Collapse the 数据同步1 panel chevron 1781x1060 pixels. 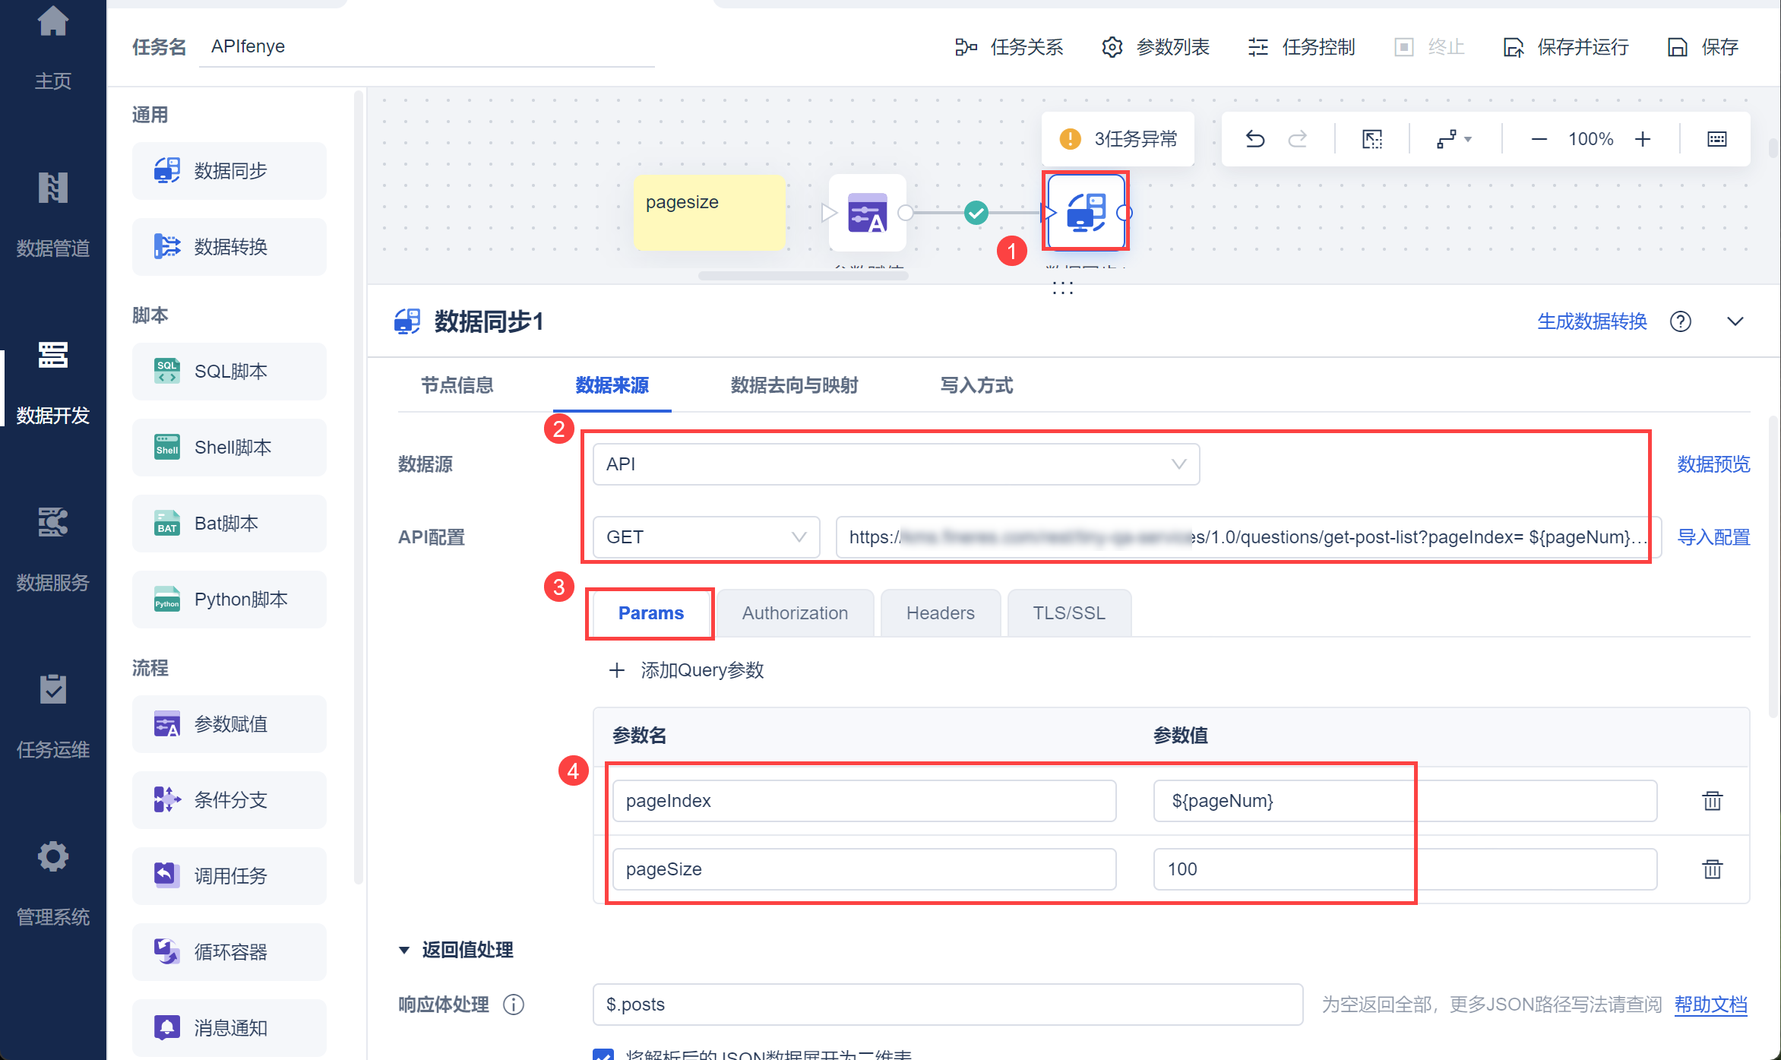click(1735, 321)
